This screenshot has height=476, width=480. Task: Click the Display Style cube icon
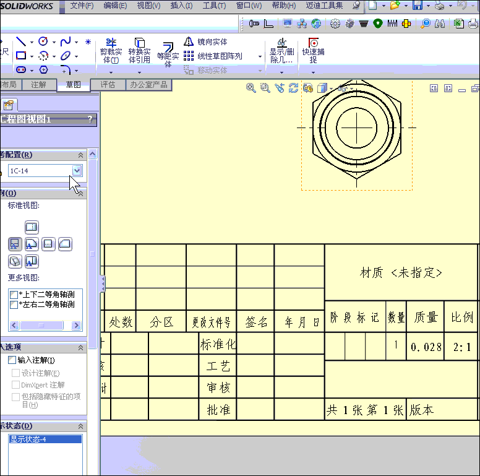322,89
